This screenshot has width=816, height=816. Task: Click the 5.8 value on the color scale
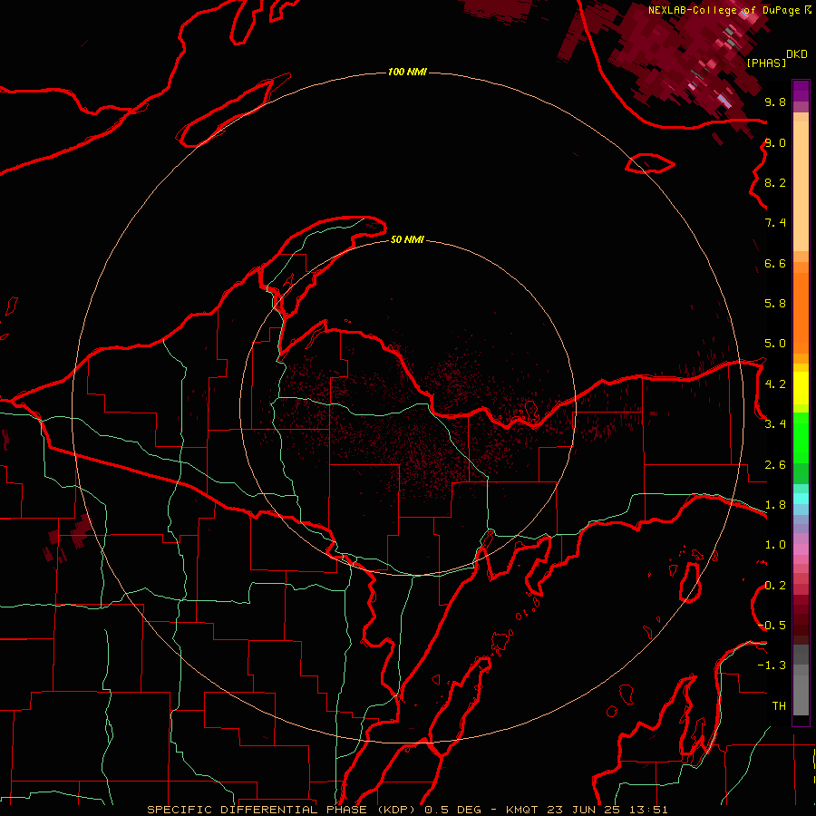click(775, 304)
